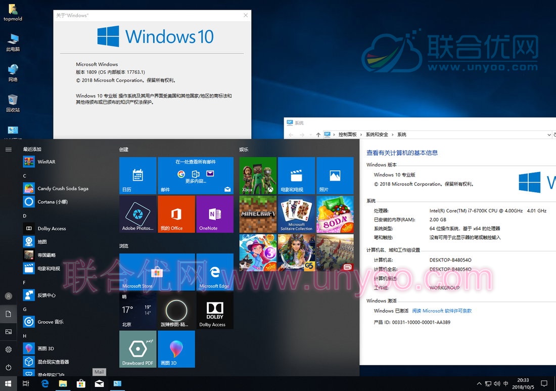Open Pictures from Start sidebar
The image size is (556, 391).
(x=9, y=332)
